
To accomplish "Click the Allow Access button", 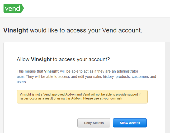I will click(130, 123).
